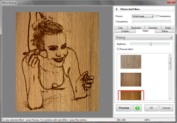Click the Cancel button
This screenshot has width=177, height=123.
(166, 108)
